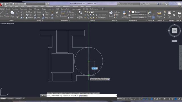Viewport: 182px width, 102px height.
Task: Toggle the MODEL space button in status bar
Action: pyautogui.click(x=120, y=99)
